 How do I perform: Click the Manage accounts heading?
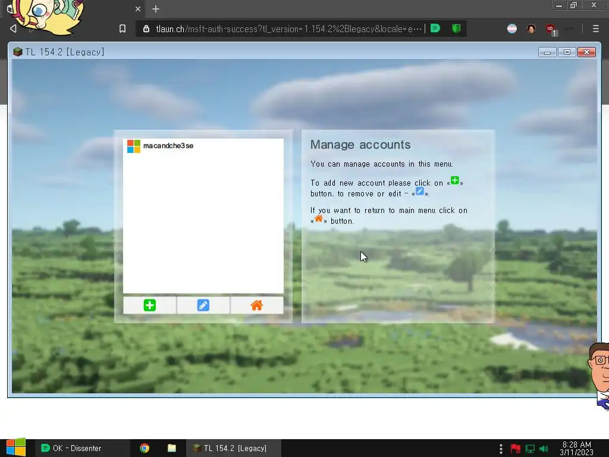pyautogui.click(x=360, y=145)
